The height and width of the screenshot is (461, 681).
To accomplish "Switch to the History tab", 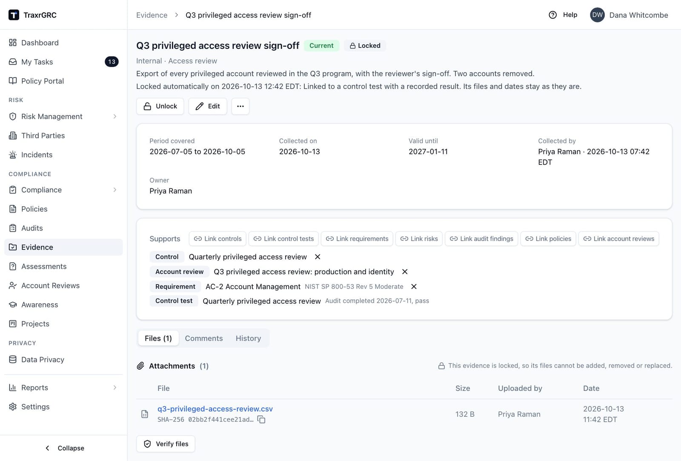I will click(248, 338).
